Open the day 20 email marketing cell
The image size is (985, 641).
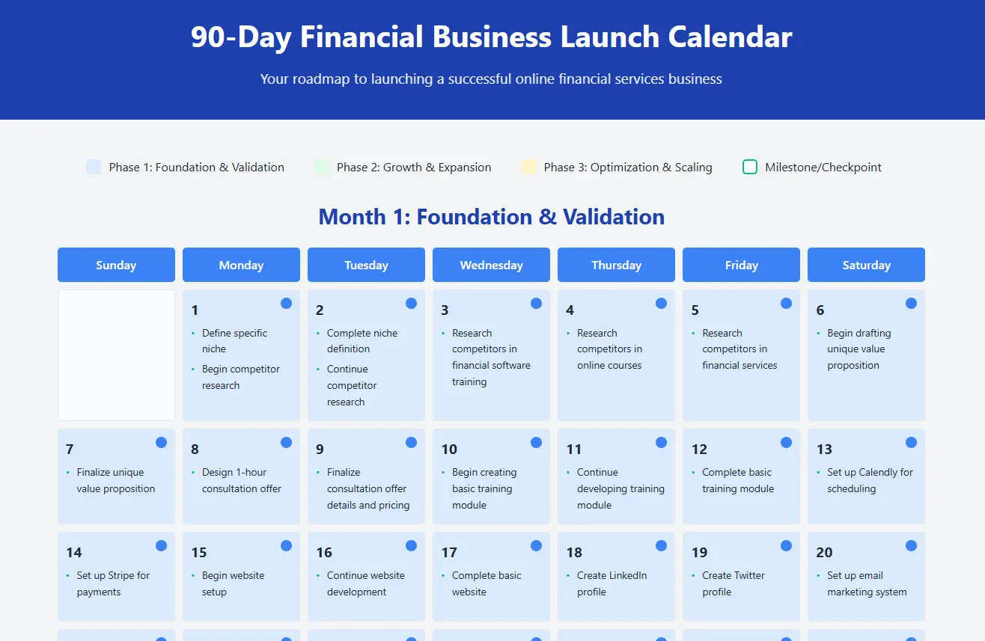[x=866, y=577]
